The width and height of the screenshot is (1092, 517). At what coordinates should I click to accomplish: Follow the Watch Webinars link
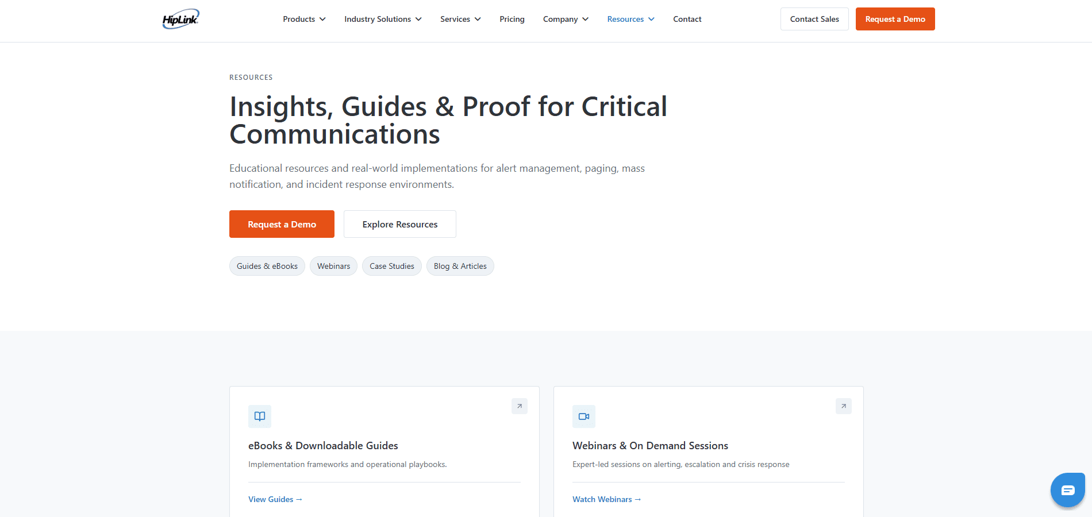(607, 499)
